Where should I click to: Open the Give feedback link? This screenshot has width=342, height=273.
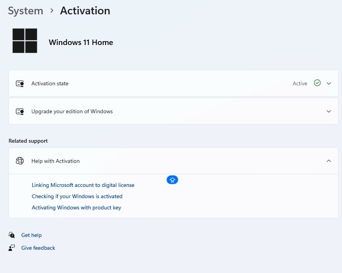click(38, 248)
